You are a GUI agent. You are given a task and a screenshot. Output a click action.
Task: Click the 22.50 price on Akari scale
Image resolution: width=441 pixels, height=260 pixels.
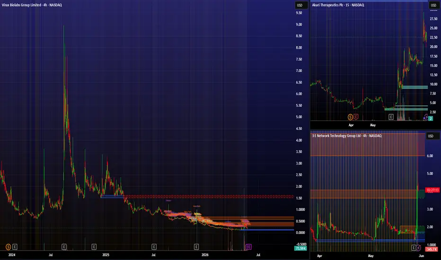[433, 37]
